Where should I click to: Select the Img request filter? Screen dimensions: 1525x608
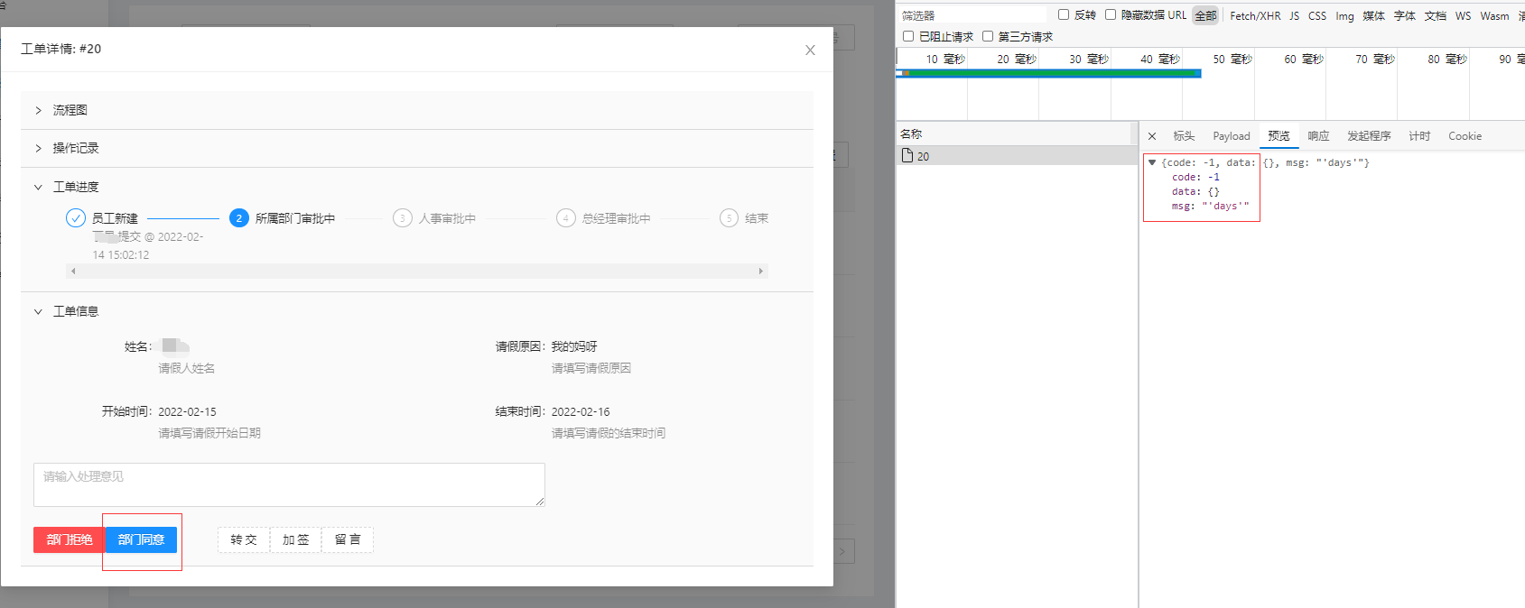pyautogui.click(x=1344, y=15)
